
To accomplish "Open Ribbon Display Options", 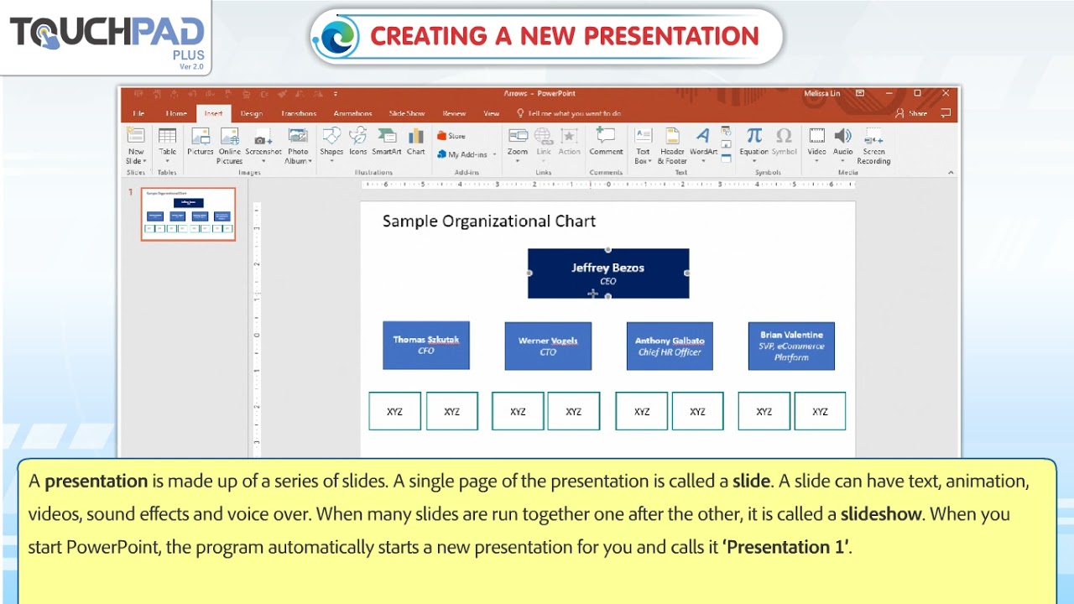I will pyautogui.click(x=860, y=93).
